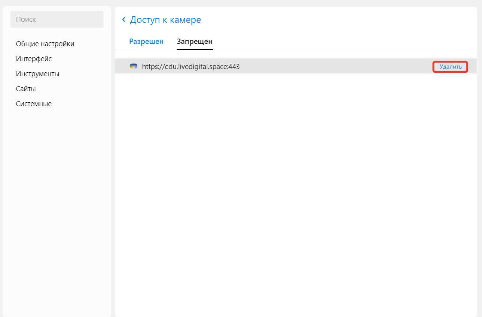Open the Сайты settings category
Screen dimensions: 482x317
point(26,89)
